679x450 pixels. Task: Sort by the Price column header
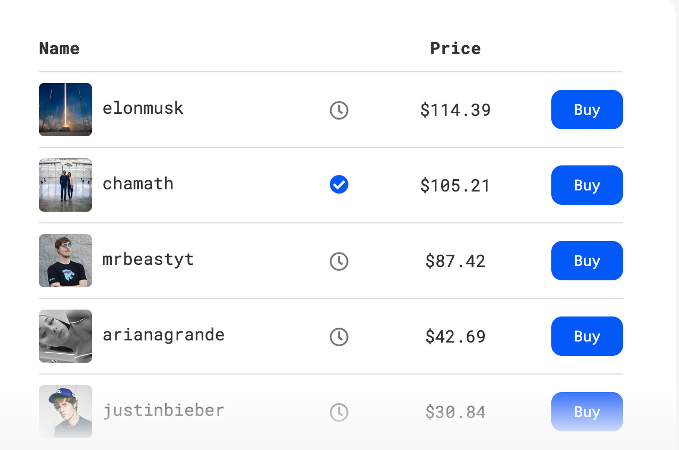pos(456,48)
